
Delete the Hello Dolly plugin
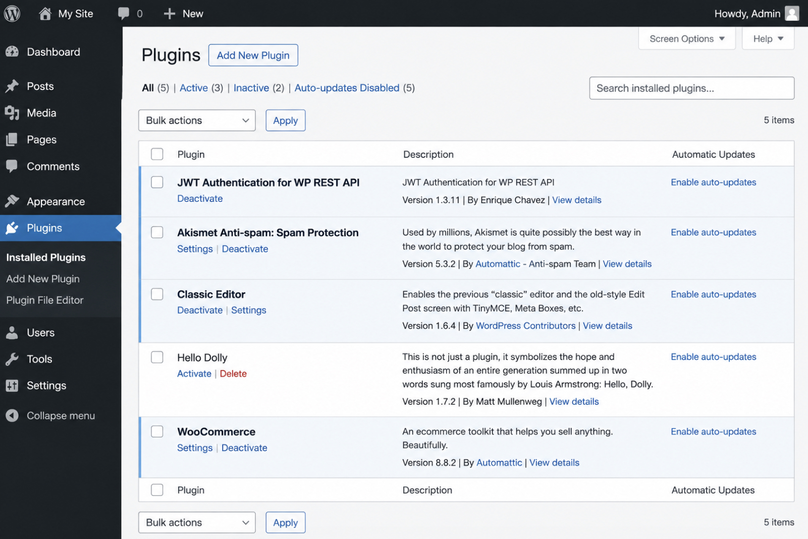[x=233, y=374]
